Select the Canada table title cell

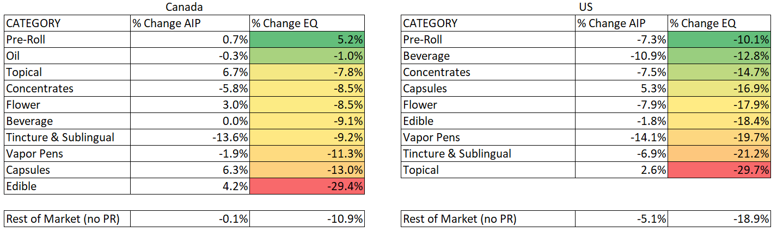point(184,7)
